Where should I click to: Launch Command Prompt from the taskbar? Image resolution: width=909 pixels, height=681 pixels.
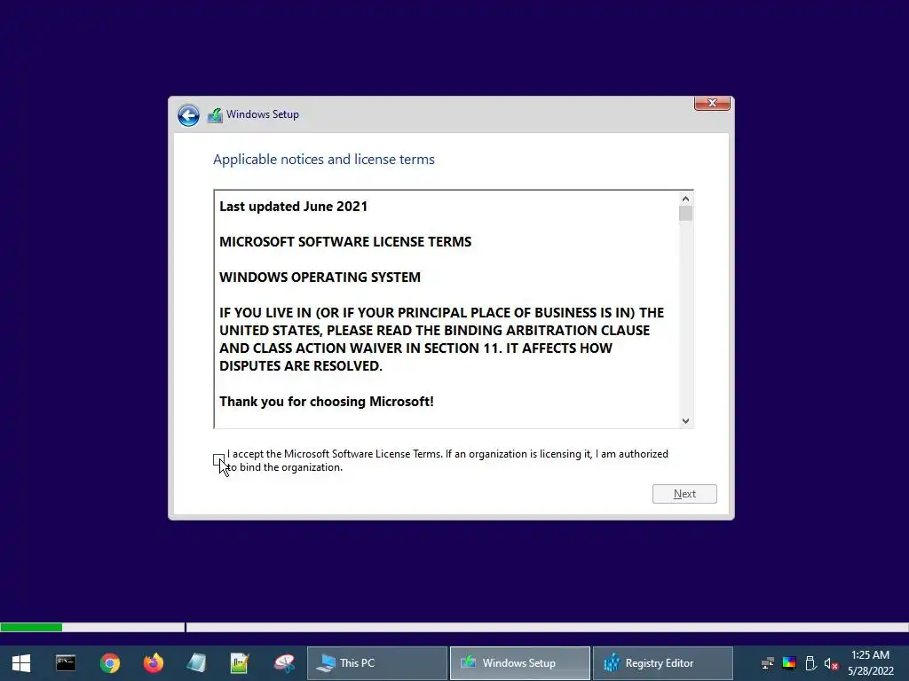[x=66, y=663]
